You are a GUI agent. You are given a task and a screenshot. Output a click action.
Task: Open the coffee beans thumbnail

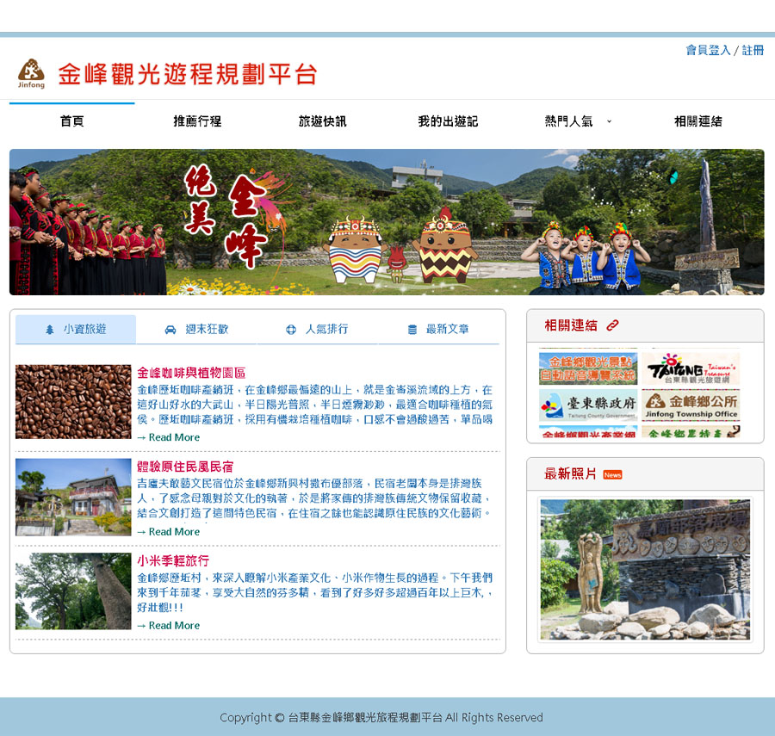73,402
